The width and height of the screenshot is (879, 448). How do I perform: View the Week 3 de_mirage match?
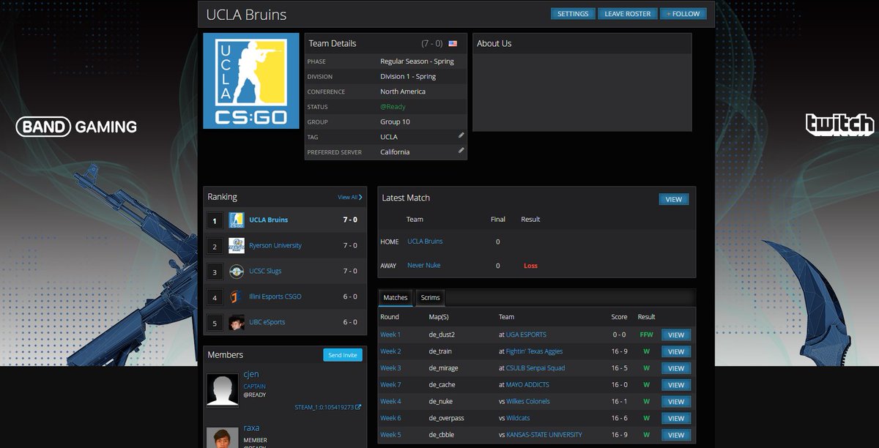point(676,368)
